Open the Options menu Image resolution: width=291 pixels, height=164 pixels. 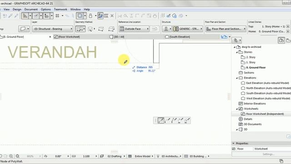(45, 9)
